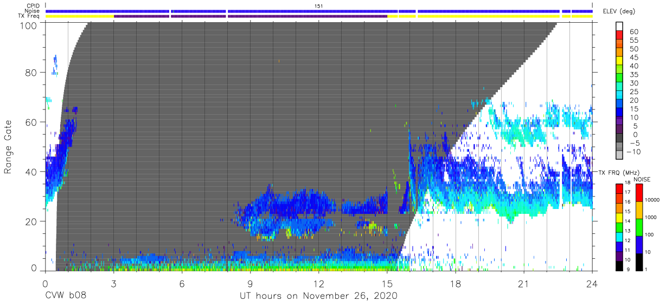Click the "Range Gate" y-axis title
The height and width of the screenshot is (307, 666).
(8, 147)
